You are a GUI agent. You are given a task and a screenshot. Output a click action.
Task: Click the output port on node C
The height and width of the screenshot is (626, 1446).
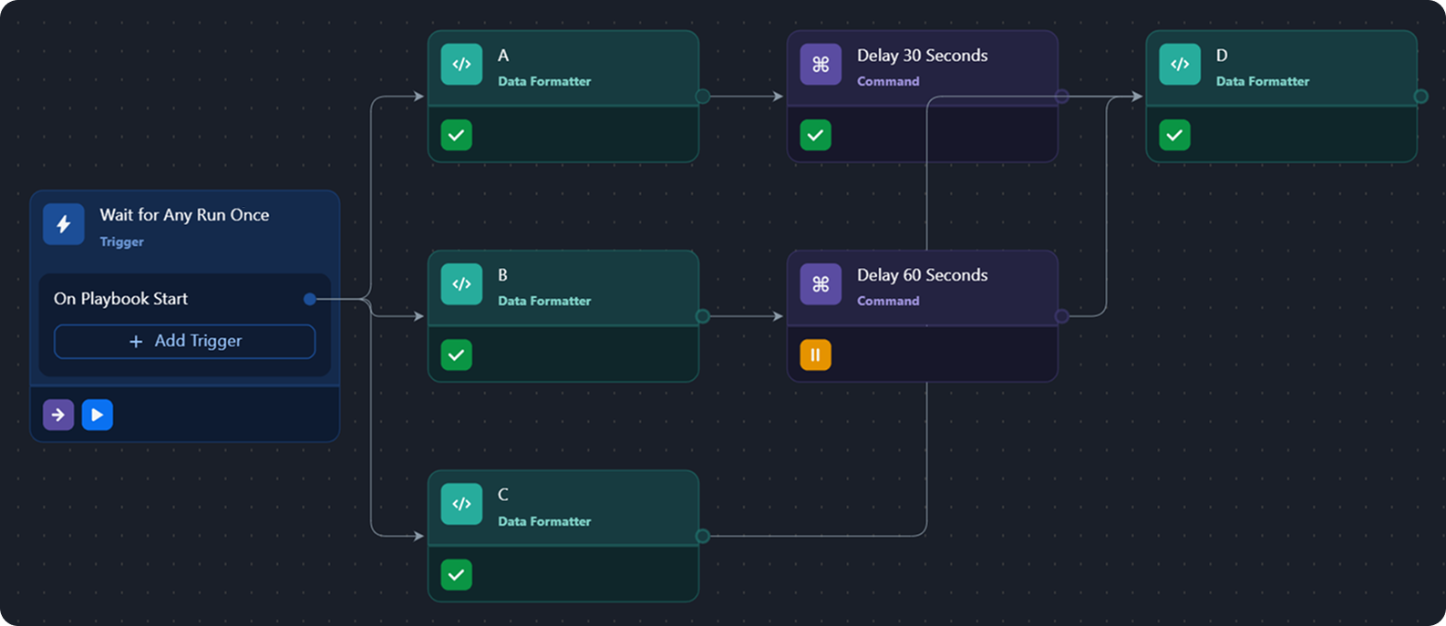tap(702, 536)
